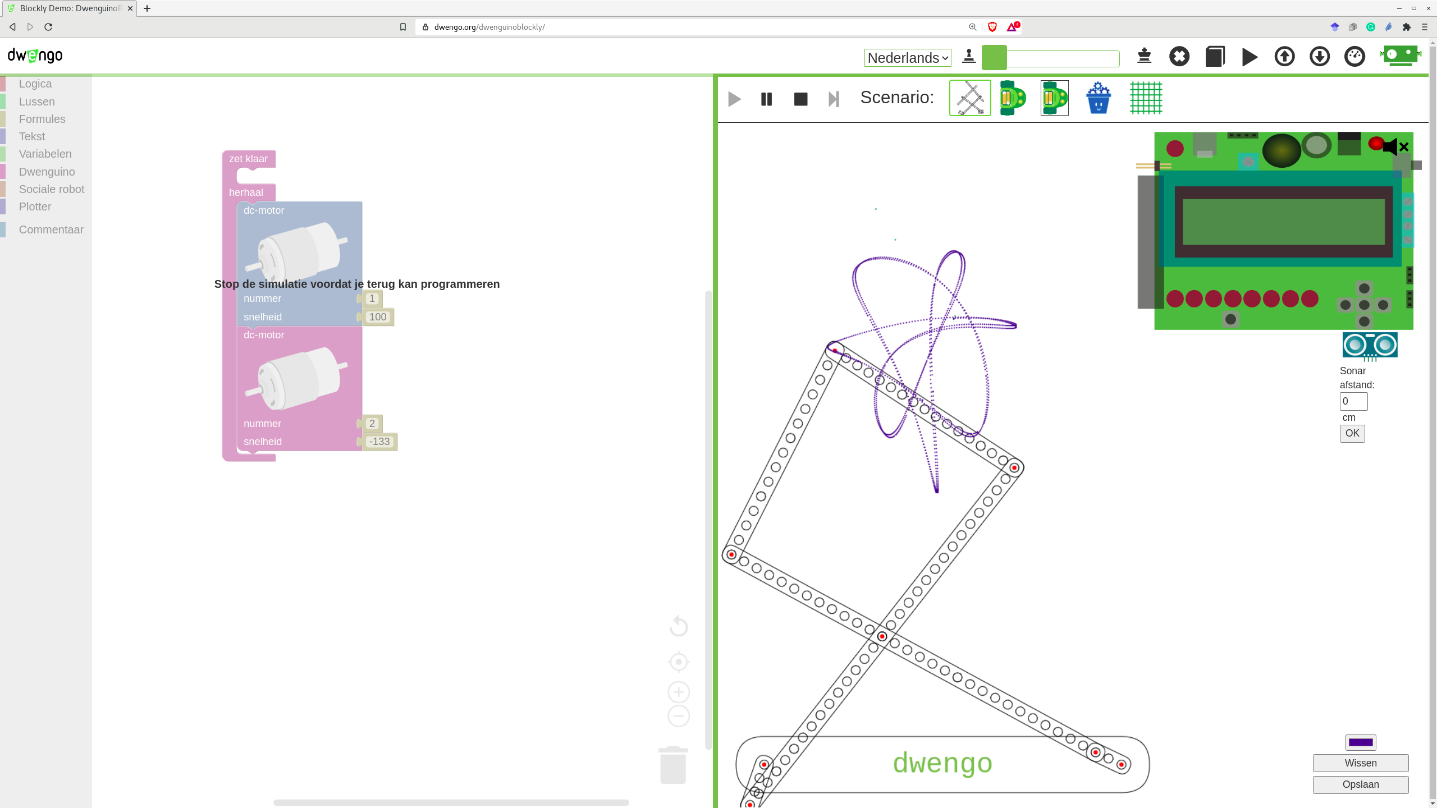Click the board reset round button
This screenshot has width=1437, height=808.
(x=1230, y=319)
